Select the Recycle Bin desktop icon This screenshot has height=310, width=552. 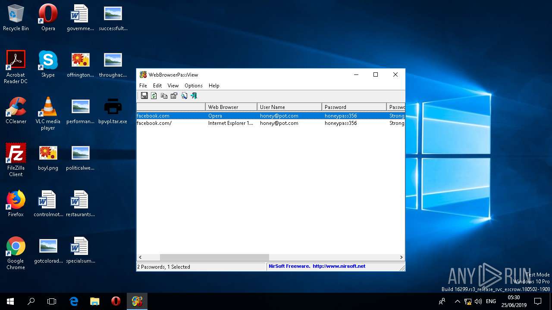(16, 18)
